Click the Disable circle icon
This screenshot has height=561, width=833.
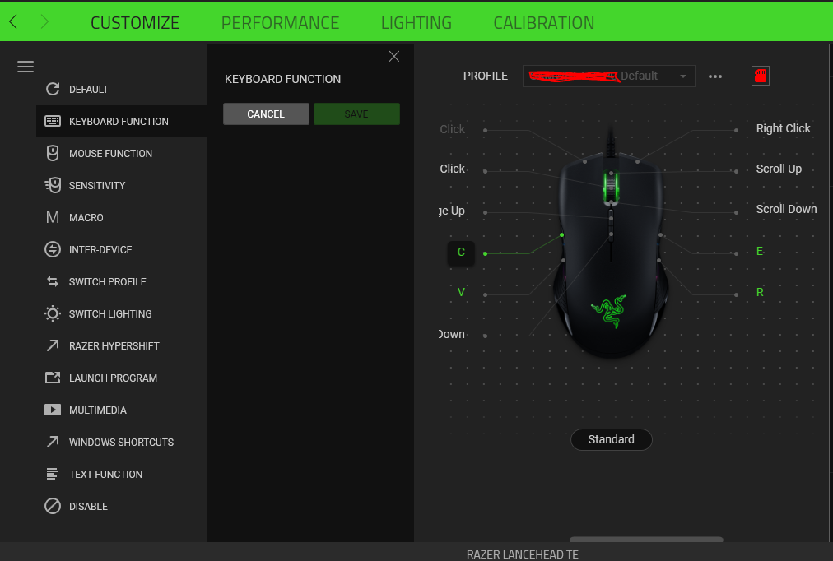53,506
